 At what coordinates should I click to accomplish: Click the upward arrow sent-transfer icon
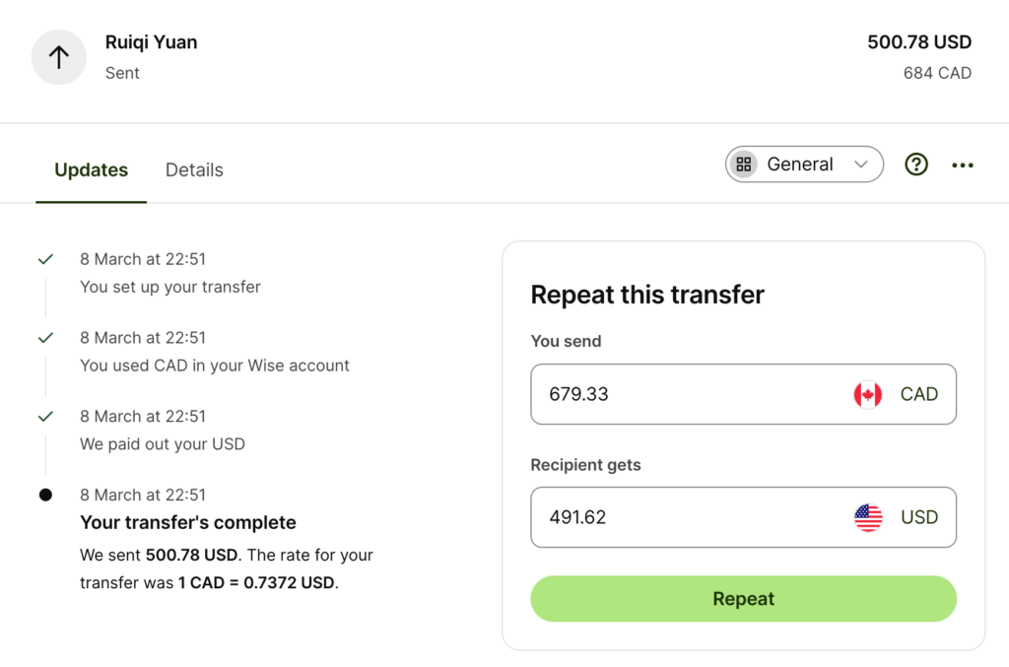pyautogui.click(x=58, y=57)
